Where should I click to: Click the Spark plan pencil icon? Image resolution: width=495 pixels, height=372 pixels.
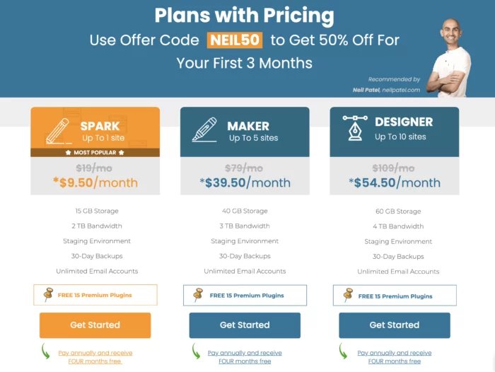[x=59, y=132]
